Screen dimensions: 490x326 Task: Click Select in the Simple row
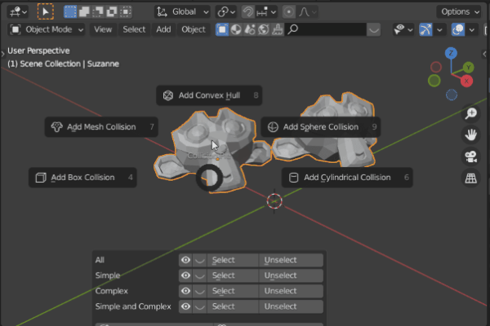(233, 275)
